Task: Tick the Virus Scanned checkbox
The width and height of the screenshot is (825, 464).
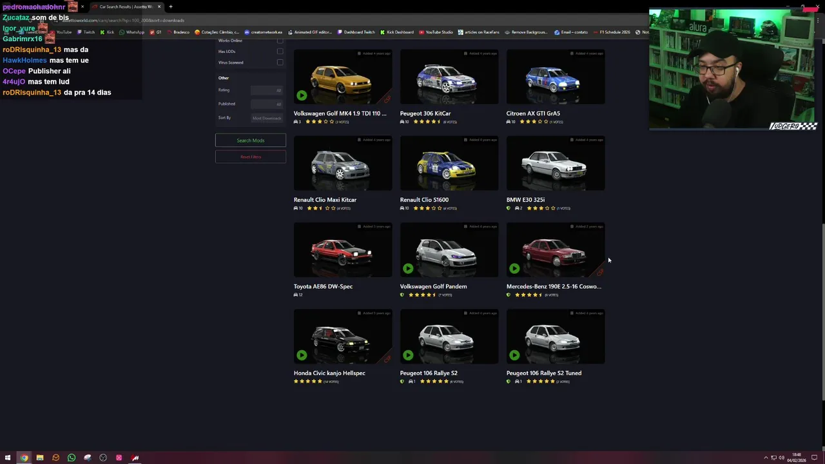Action: click(x=280, y=62)
